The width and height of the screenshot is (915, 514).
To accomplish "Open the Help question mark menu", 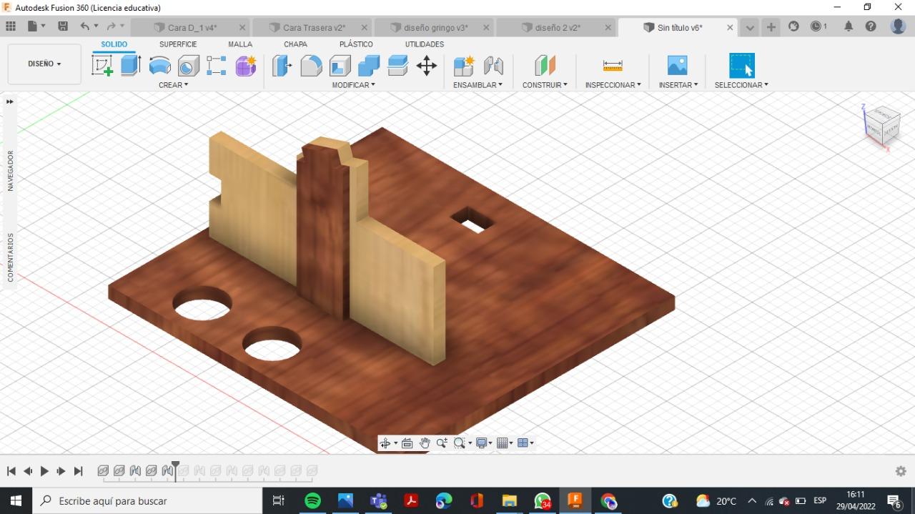I will pos(871,26).
